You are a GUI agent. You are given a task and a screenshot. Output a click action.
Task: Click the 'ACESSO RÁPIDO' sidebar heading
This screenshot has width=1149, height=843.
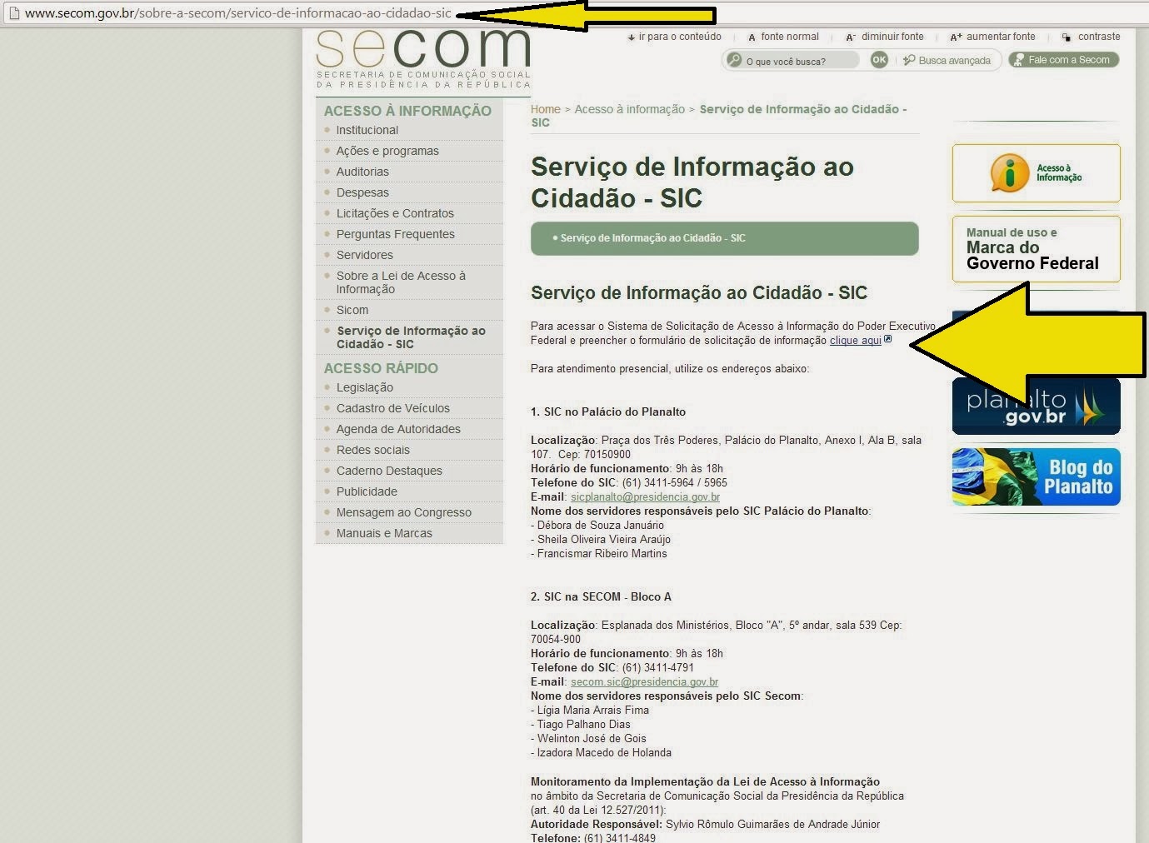(381, 368)
